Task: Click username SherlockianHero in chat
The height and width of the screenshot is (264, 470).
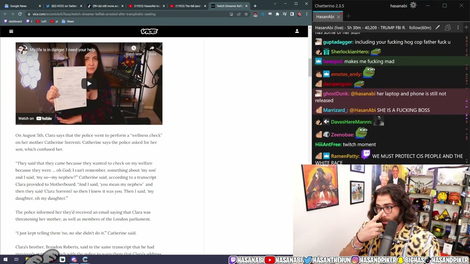Action: 350,52
